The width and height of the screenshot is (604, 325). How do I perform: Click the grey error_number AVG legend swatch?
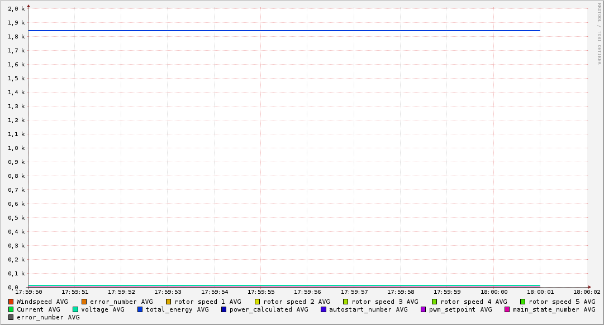pyautogui.click(x=11, y=317)
